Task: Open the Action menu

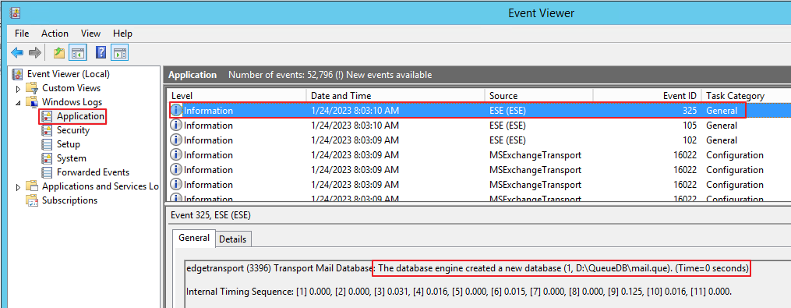Action: coord(55,34)
